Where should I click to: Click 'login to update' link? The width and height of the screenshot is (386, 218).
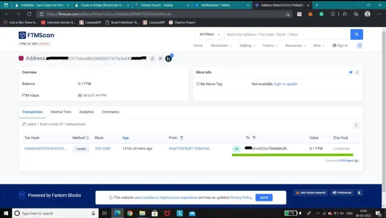point(286,84)
